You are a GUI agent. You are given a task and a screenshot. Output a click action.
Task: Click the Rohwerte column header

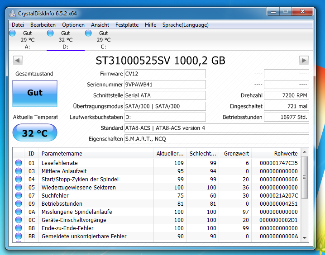(x=276, y=153)
